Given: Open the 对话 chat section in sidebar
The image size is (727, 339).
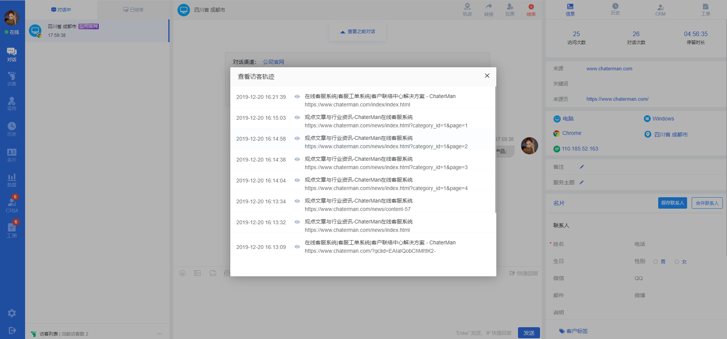Looking at the screenshot, I should click(x=12, y=55).
